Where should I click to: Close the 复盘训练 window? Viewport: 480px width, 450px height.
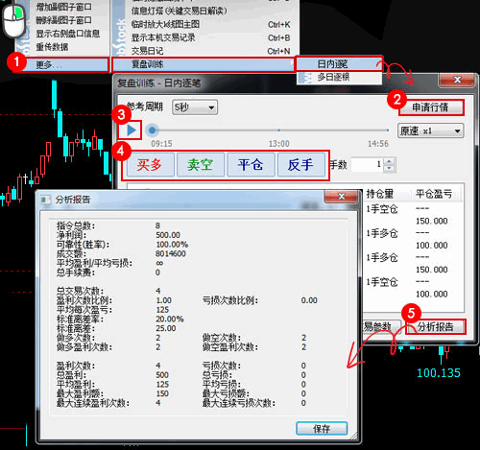tap(457, 80)
